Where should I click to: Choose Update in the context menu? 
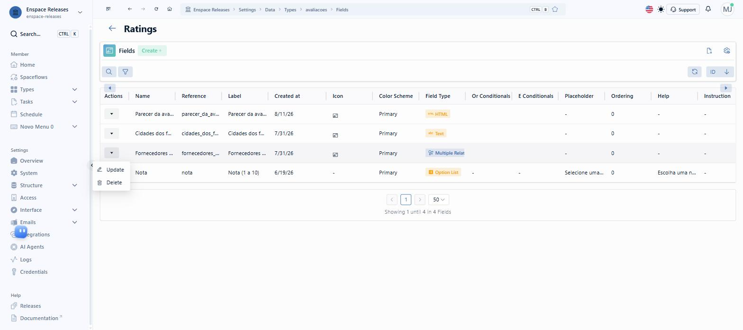click(111, 170)
